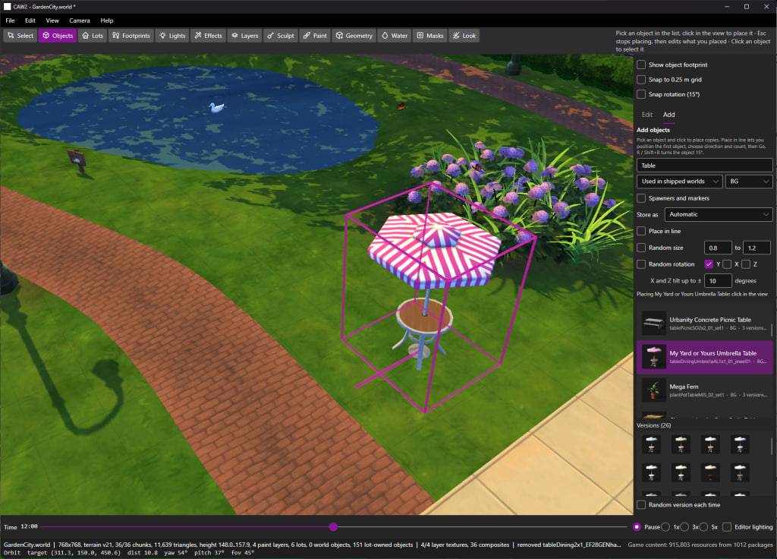Open the Camera menu
The width and height of the screenshot is (777, 559).
coord(79,21)
